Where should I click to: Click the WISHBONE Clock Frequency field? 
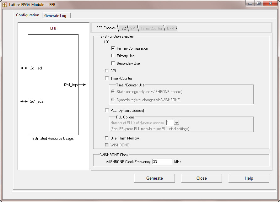pos(162,161)
